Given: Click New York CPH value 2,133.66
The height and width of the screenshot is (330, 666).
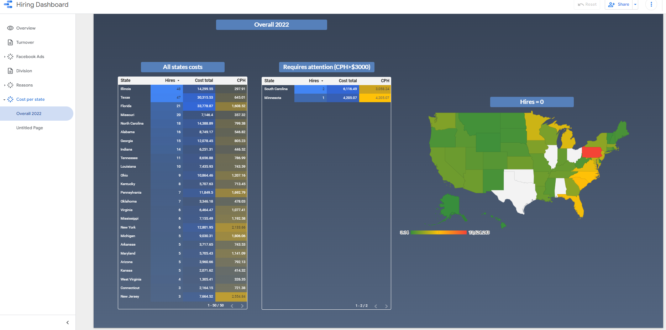Looking at the screenshot, I should [231, 227].
